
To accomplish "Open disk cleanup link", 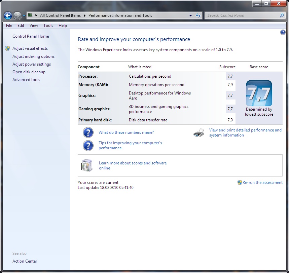I will 29,72.
